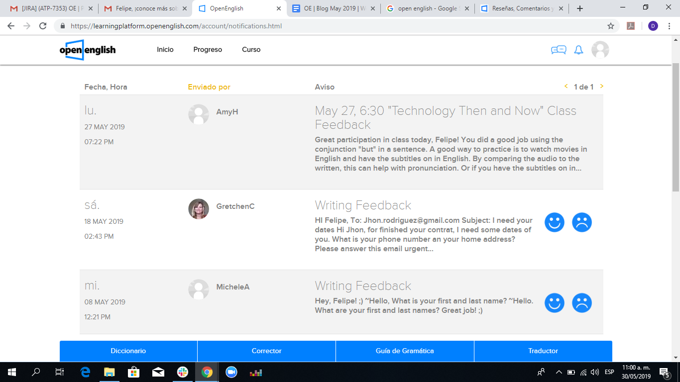Image resolution: width=680 pixels, height=382 pixels.
Task: Go to next notifications page arrow
Action: pos(602,87)
